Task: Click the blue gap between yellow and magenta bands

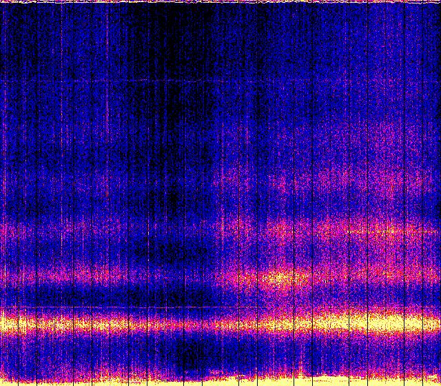Action: pos(138,298)
